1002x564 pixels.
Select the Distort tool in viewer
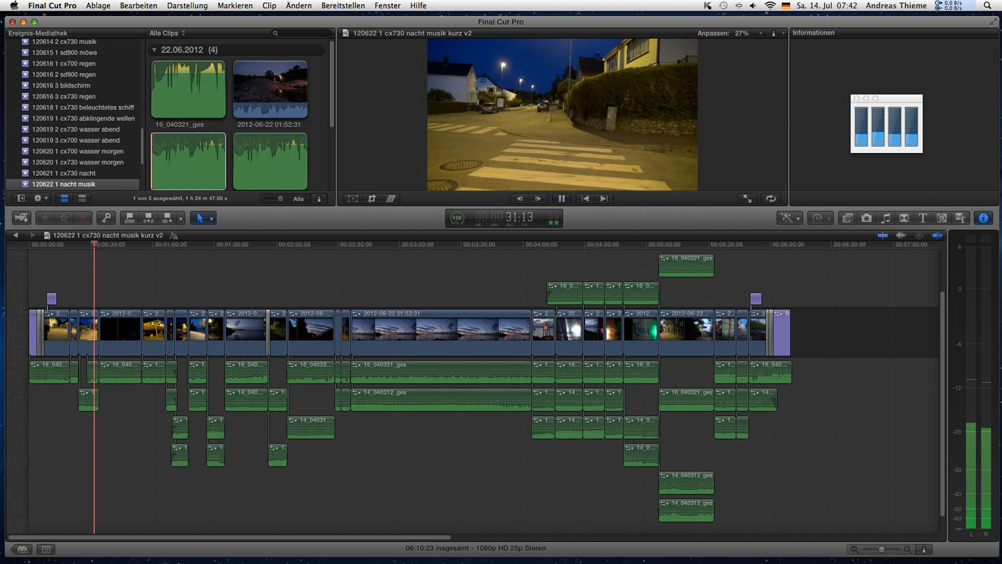(391, 198)
